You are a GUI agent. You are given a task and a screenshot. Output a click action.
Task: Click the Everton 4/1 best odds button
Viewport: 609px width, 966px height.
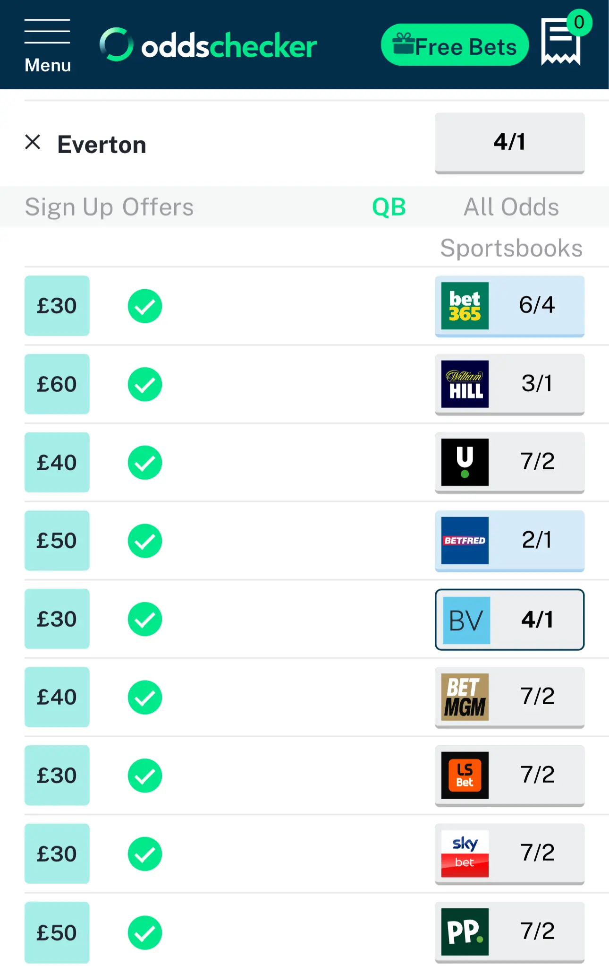click(x=509, y=142)
